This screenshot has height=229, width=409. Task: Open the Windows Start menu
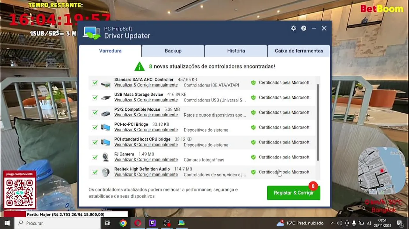click(7, 223)
